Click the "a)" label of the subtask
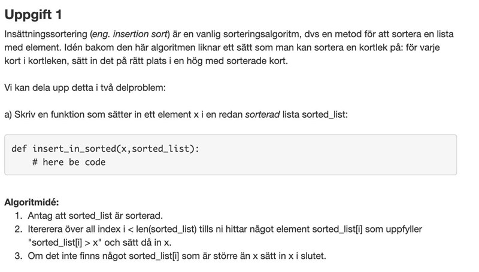Image resolution: width=479 pixels, height=272 pixels. [8, 114]
